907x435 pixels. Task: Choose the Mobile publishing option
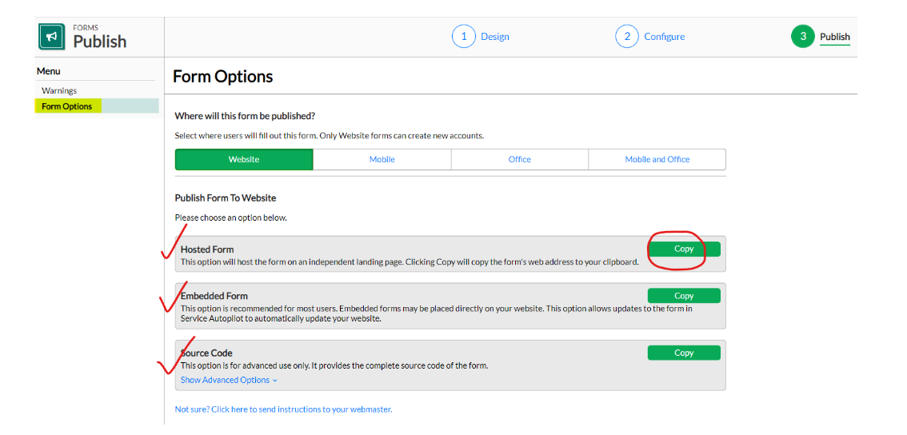click(x=382, y=160)
